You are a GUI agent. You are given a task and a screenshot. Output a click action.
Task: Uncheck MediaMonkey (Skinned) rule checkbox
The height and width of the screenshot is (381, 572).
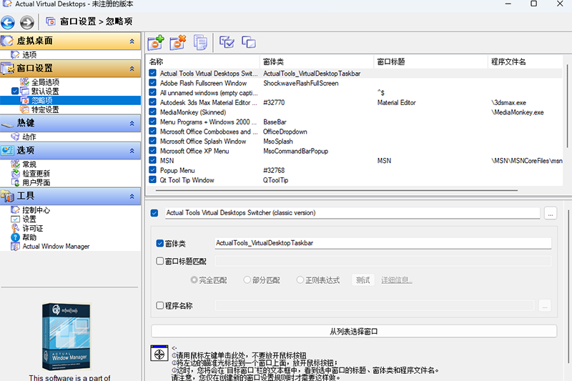tap(153, 112)
